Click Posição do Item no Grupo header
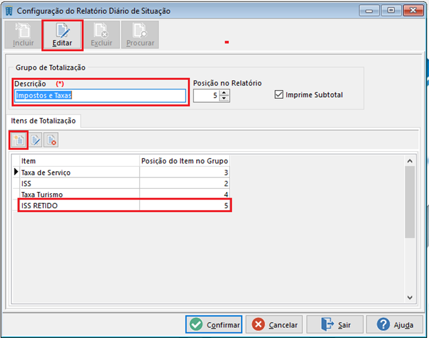Image resolution: width=429 pixels, height=338 pixels. click(185, 161)
